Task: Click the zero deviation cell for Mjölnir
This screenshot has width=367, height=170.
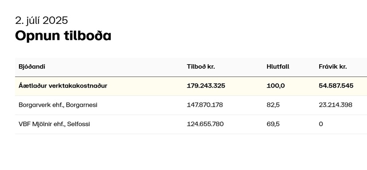Action: 321,124
